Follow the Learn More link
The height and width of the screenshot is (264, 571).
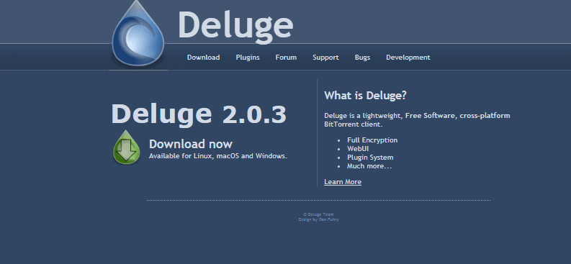(343, 182)
